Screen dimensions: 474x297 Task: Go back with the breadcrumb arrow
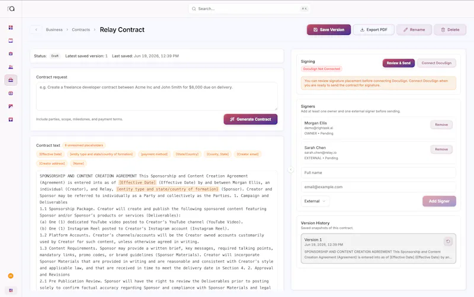[x=36, y=30]
